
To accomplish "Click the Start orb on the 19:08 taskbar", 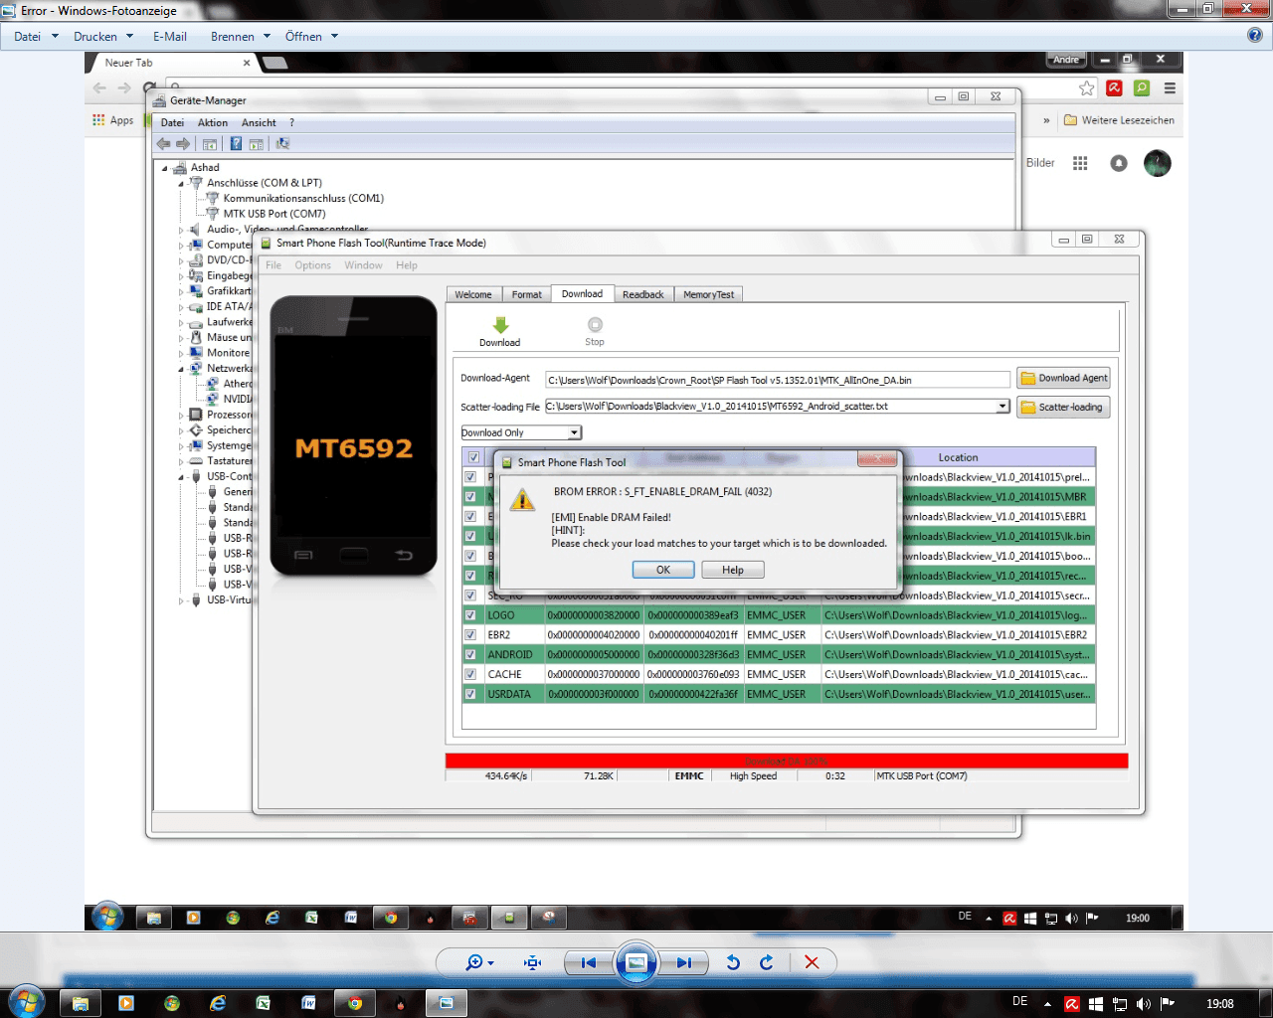I will coord(28,1001).
